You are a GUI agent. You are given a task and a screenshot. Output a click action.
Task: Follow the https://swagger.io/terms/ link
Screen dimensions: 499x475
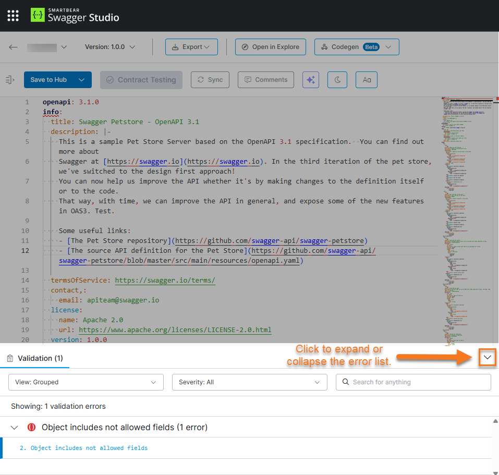coord(165,280)
